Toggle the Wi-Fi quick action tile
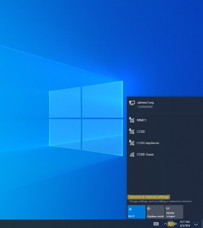 click(x=136, y=212)
